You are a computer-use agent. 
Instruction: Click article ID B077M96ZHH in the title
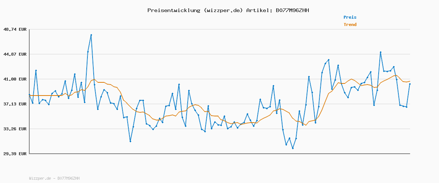coord(292,10)
